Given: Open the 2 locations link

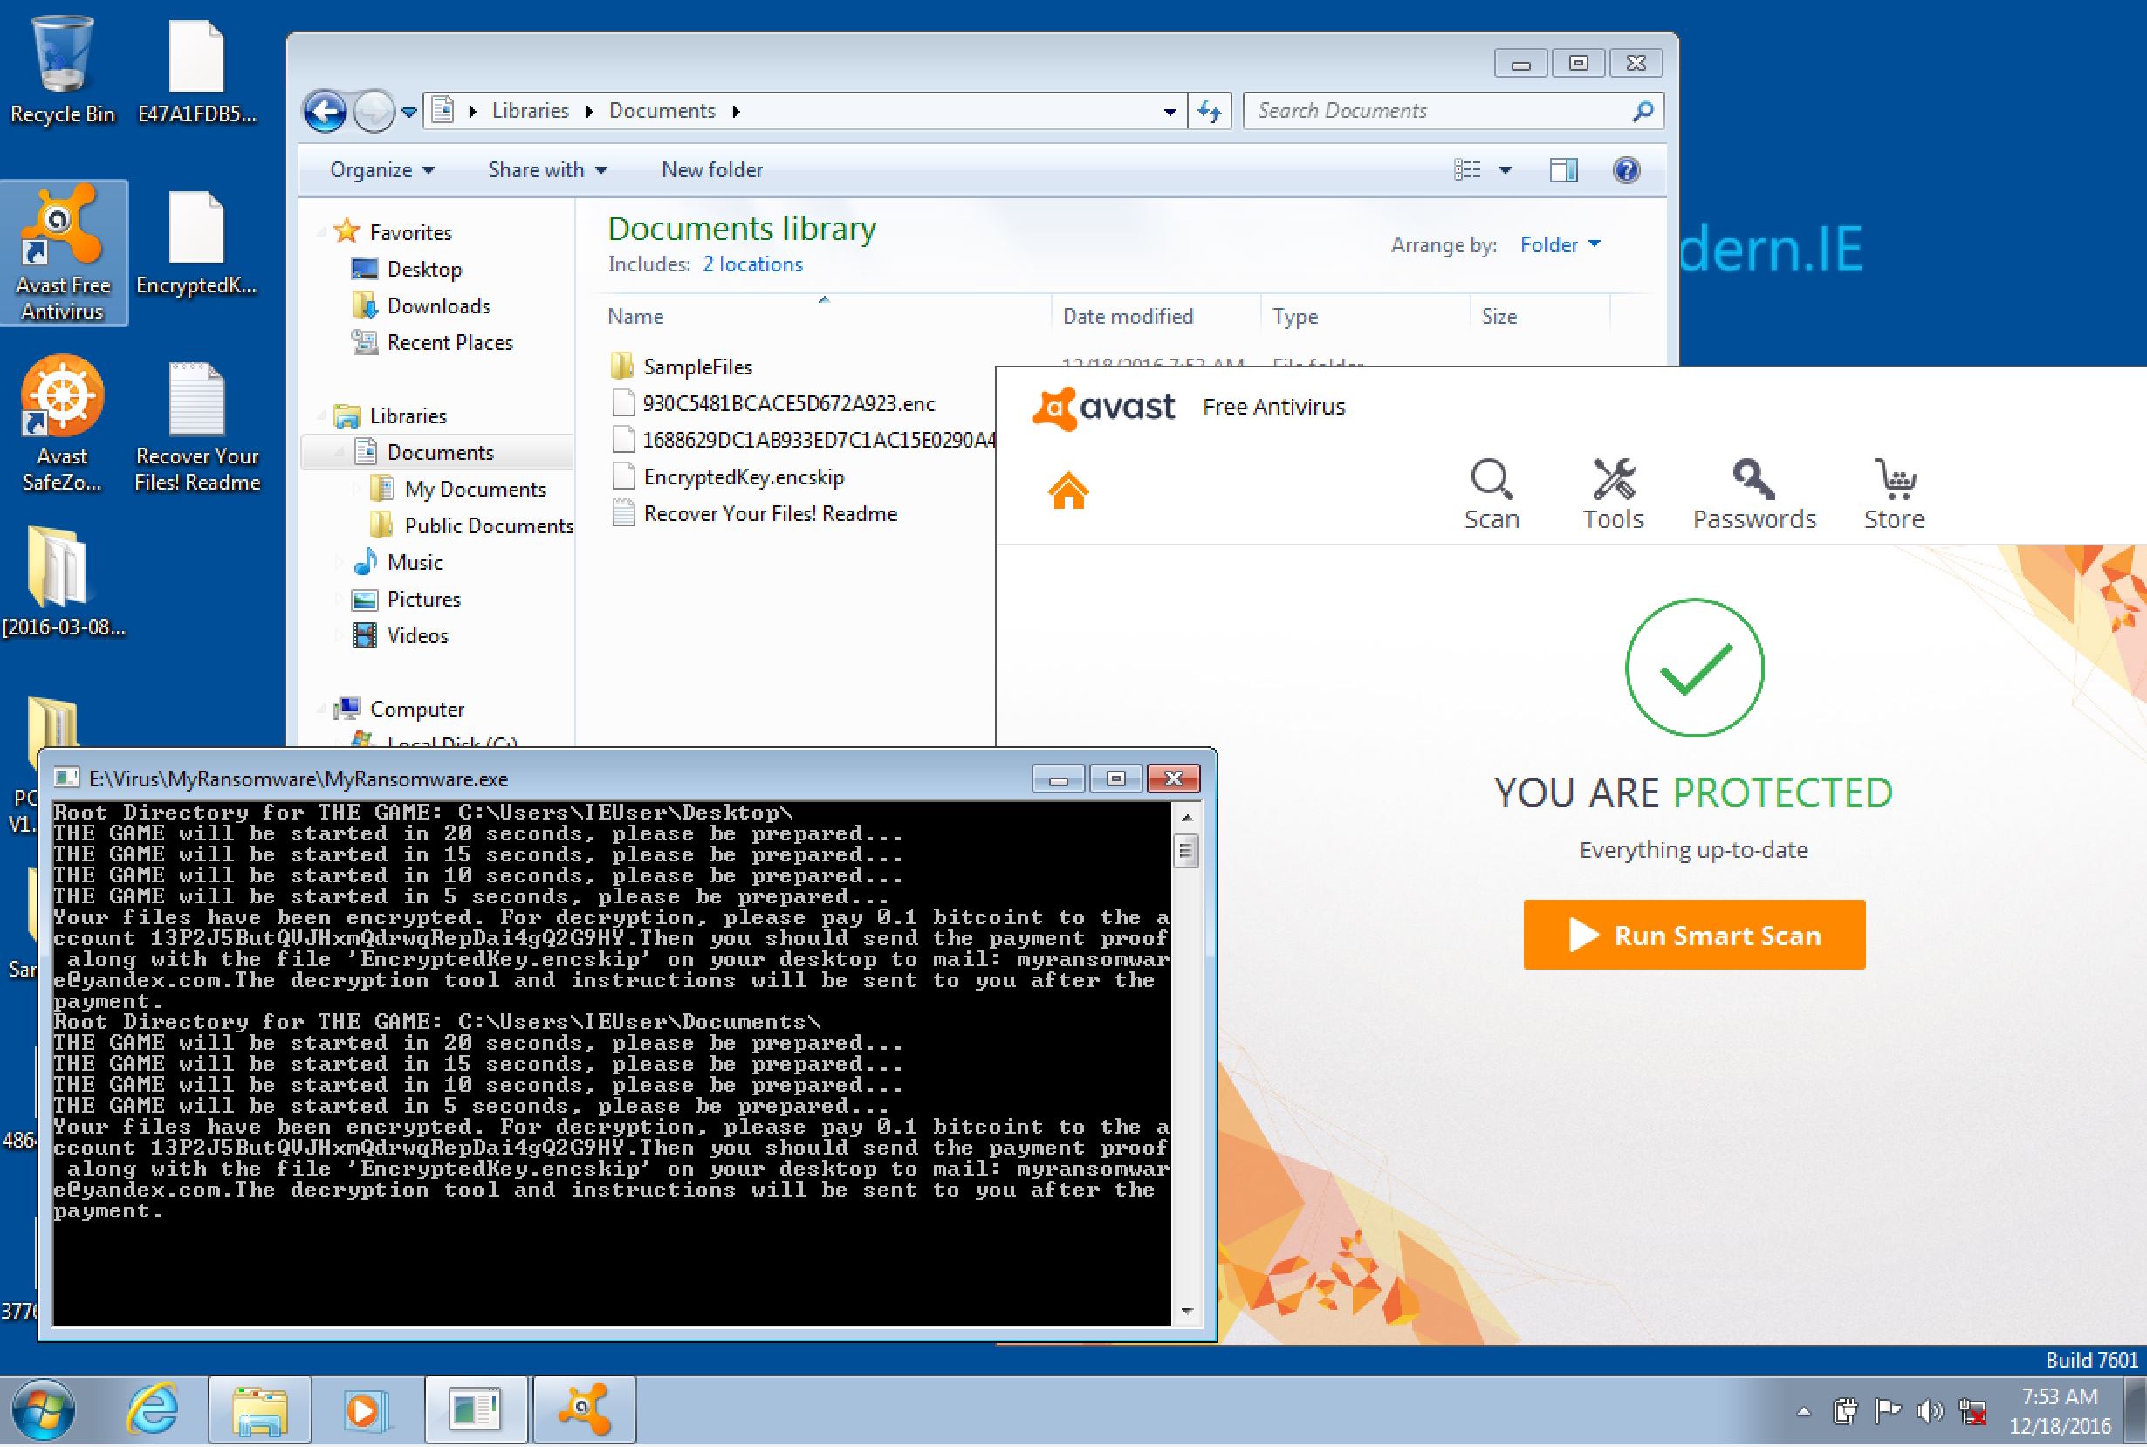Looking at the screenshot, I should click(752, 264).
